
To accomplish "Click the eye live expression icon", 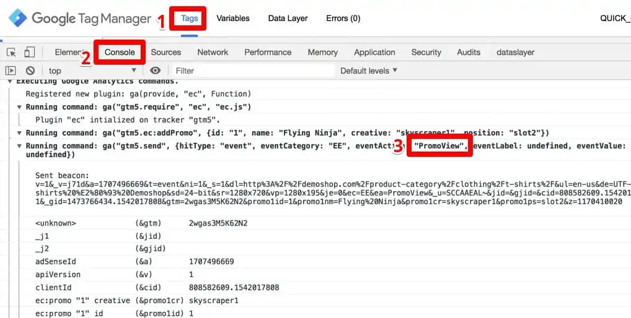I will click(156, 71).
